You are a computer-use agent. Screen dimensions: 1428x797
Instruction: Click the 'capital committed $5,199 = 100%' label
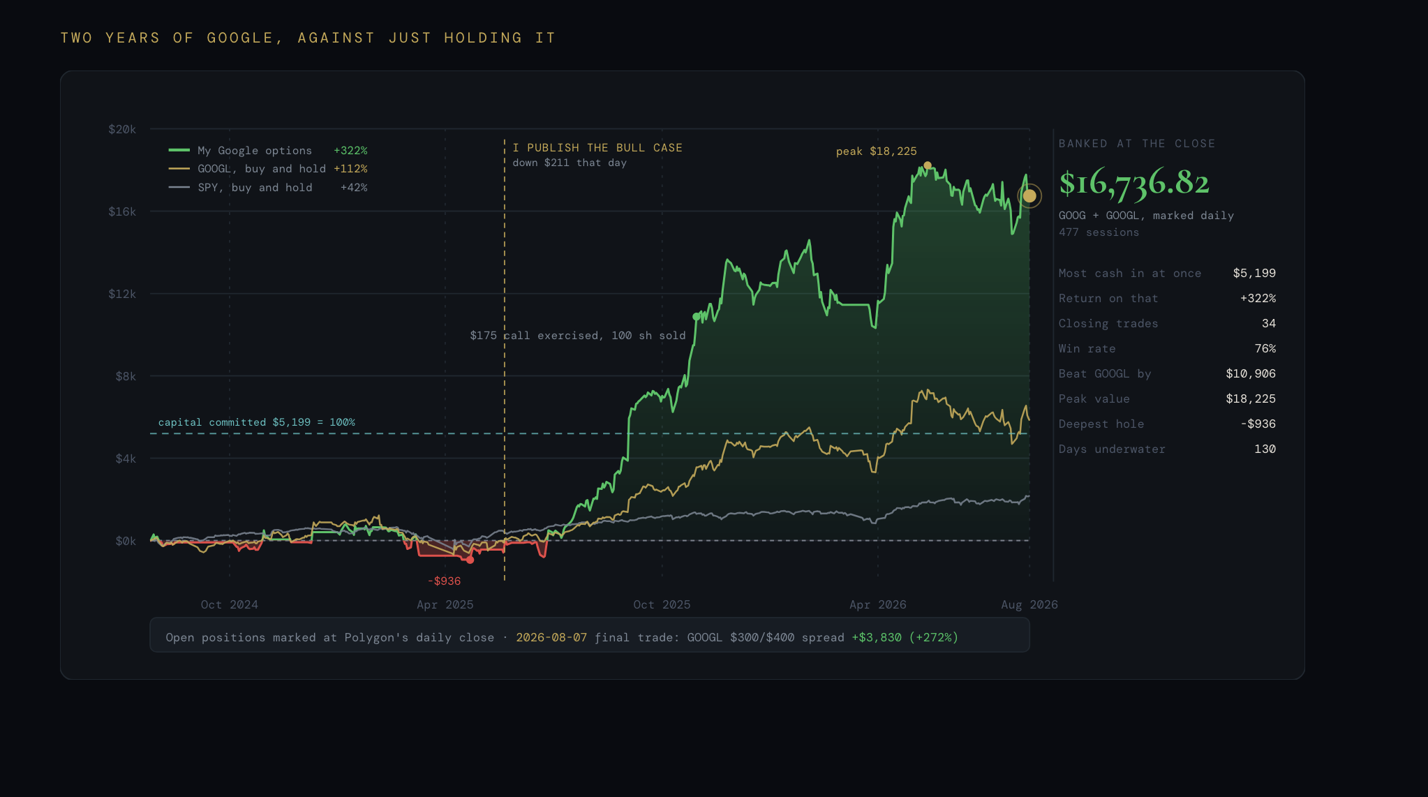tap(257, 422)
